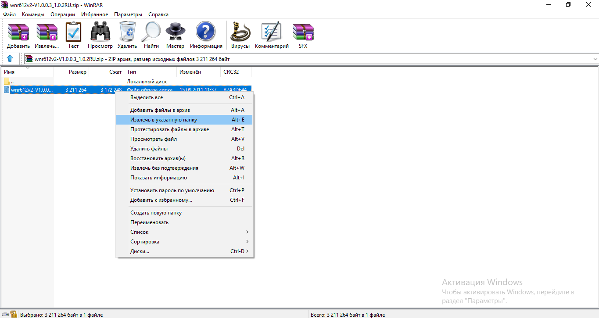Select 'Просмотреть файл' from context menu
The image size is (599, 318).
tap(184, 139)
